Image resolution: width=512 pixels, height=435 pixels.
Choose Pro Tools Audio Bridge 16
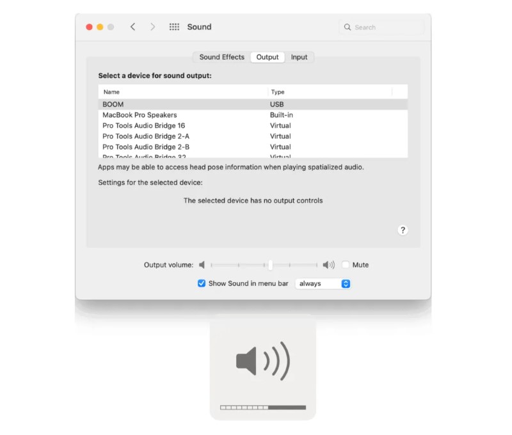tap(253, 125)
